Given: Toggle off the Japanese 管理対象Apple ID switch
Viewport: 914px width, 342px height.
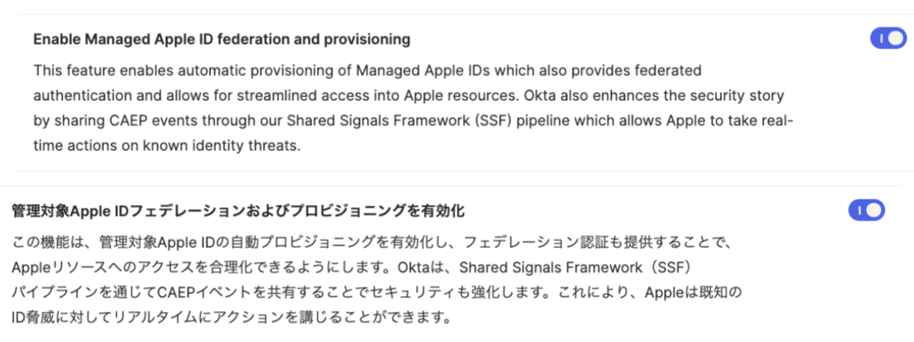Looking at the screenshot, I should click(x=866, y=210).
